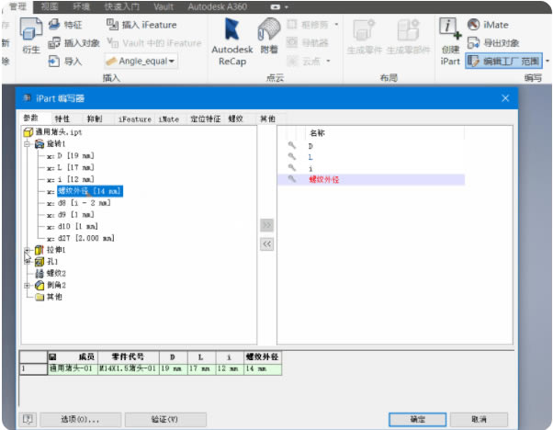The width and height of the screenshot is (553, 430).
Task: Open the 抑制 tab in iPart author
Action: coord(95,119)
